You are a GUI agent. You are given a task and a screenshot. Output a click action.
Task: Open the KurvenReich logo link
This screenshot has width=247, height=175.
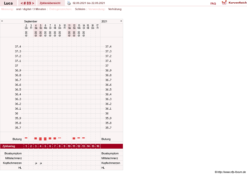point(234,3)
